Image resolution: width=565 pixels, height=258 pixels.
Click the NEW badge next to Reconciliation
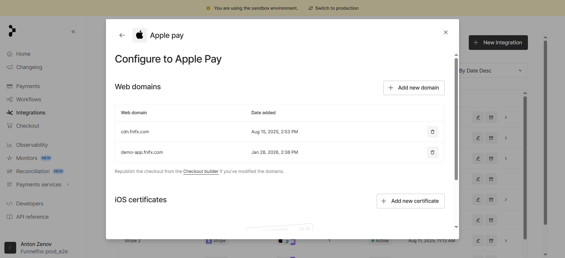pyautogui.click(x=58, y=171)
